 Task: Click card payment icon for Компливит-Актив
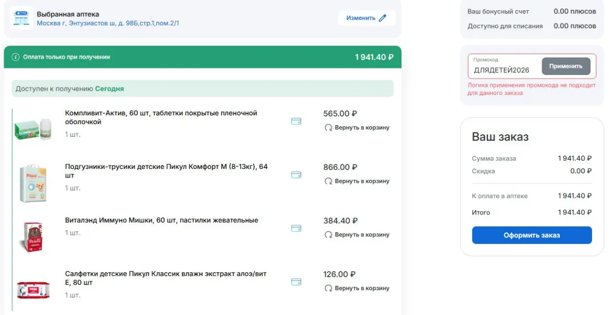296,122
